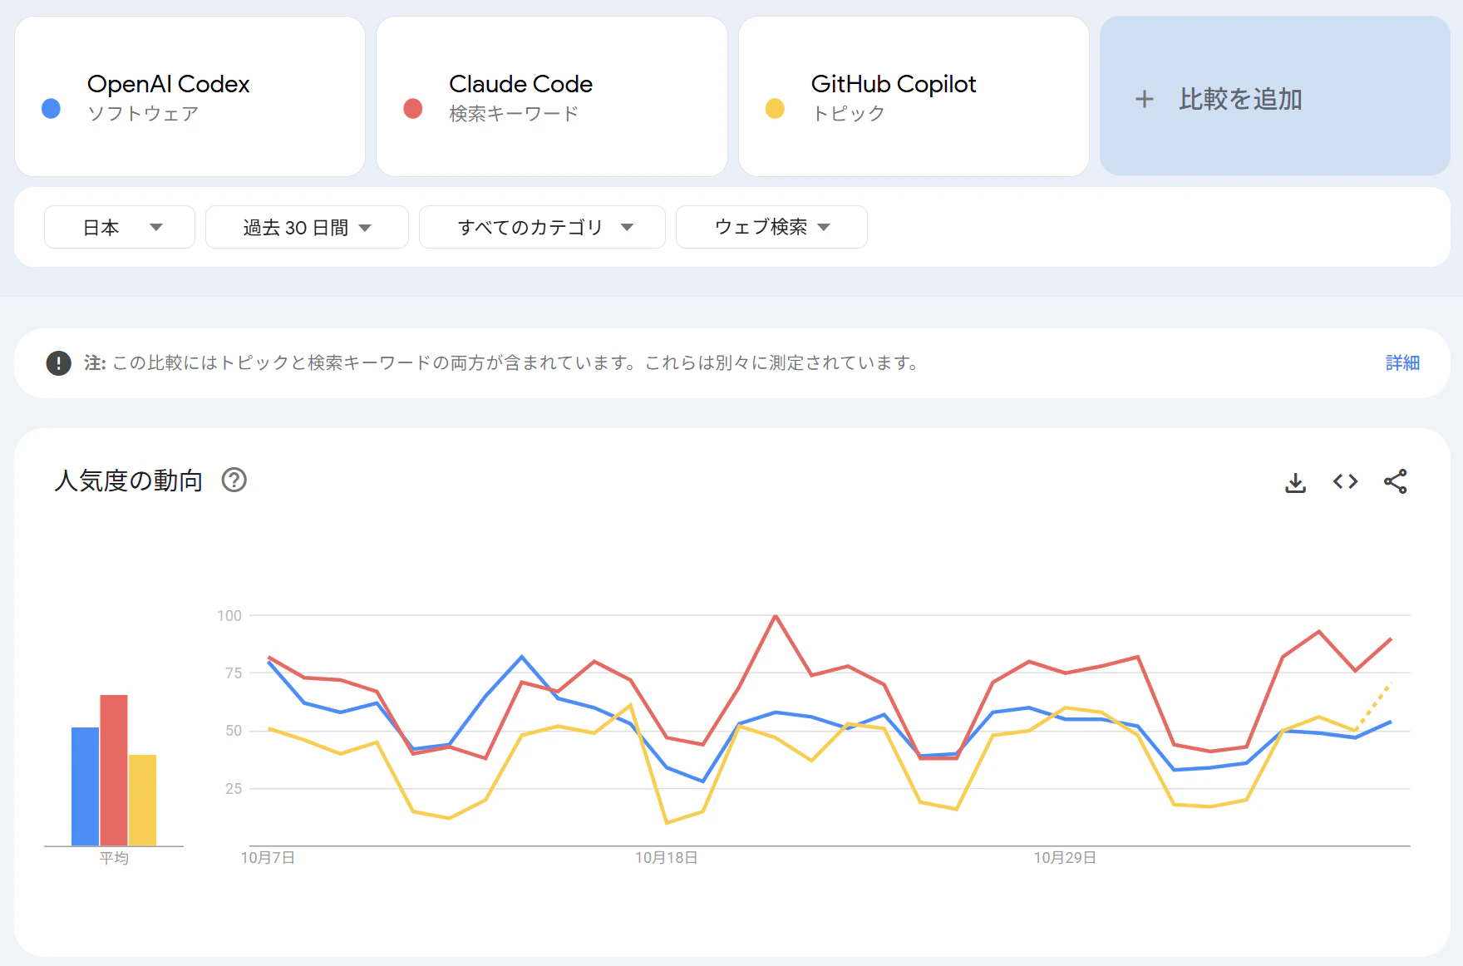The width and height of the screenshot is (1463, 966).
Task: Click the 10月7日 axis label
Action: coord(268,858)
